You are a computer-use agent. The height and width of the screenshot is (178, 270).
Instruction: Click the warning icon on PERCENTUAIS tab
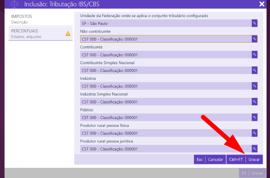tap(68, 34)
